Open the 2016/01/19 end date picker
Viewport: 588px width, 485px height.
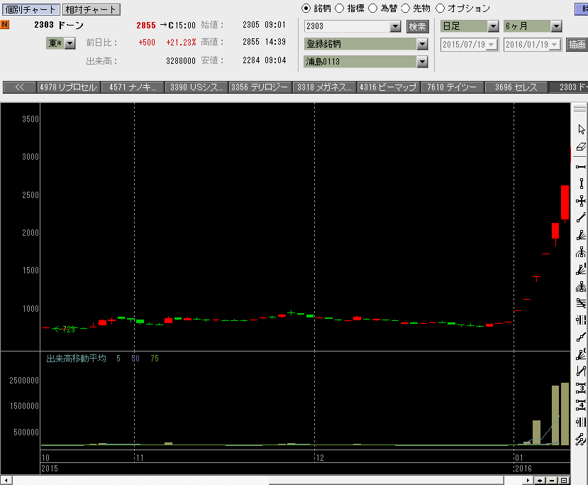555,45
